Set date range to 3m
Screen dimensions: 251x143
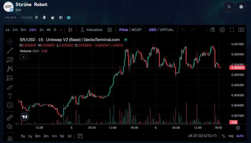pos(46,136)
